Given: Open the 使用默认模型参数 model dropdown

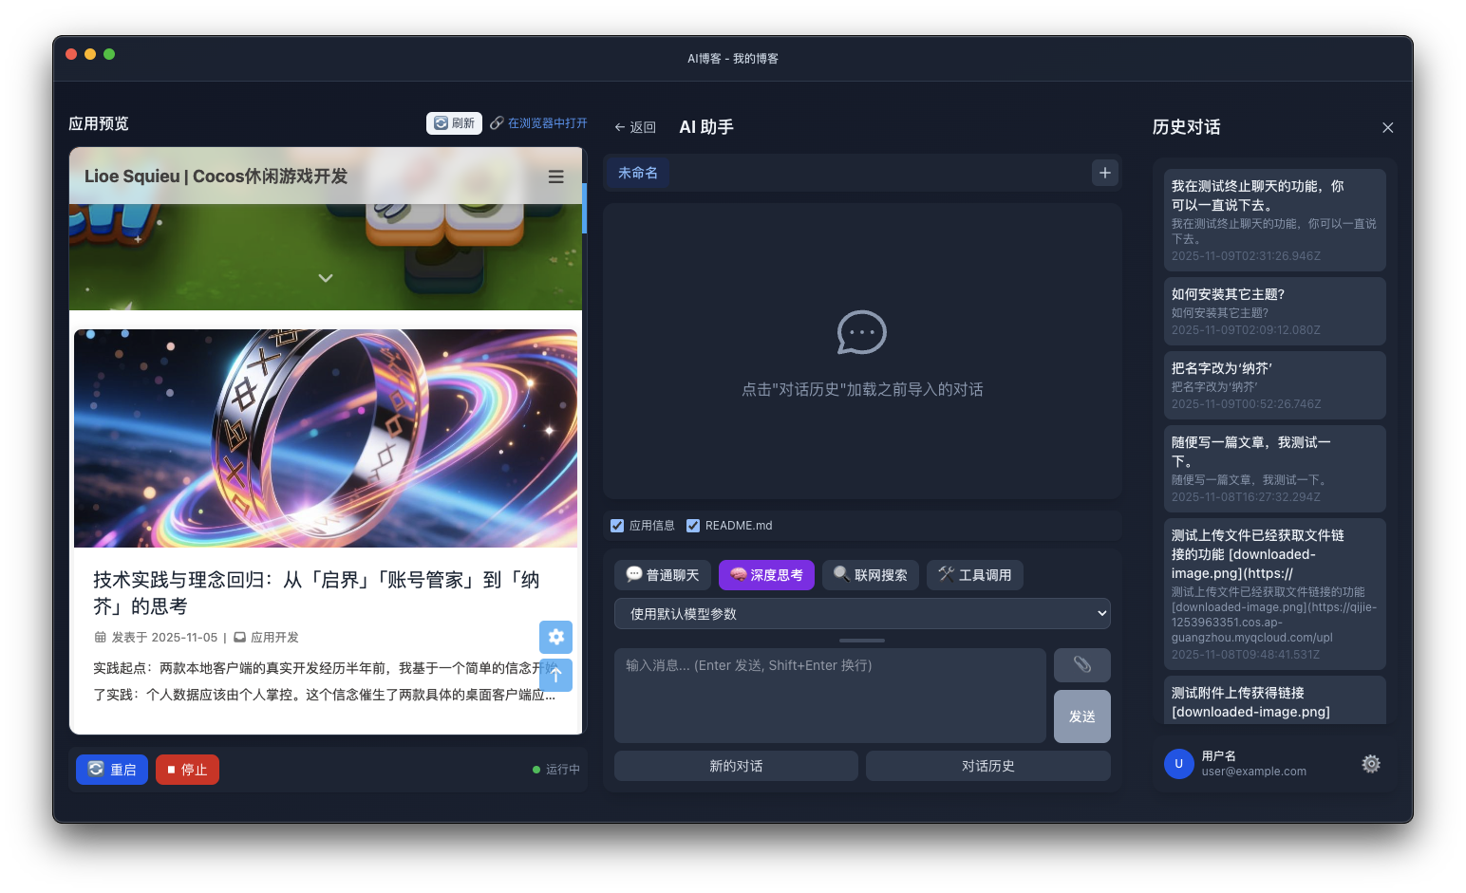Looking at the screenshot, I should [861, 613].
